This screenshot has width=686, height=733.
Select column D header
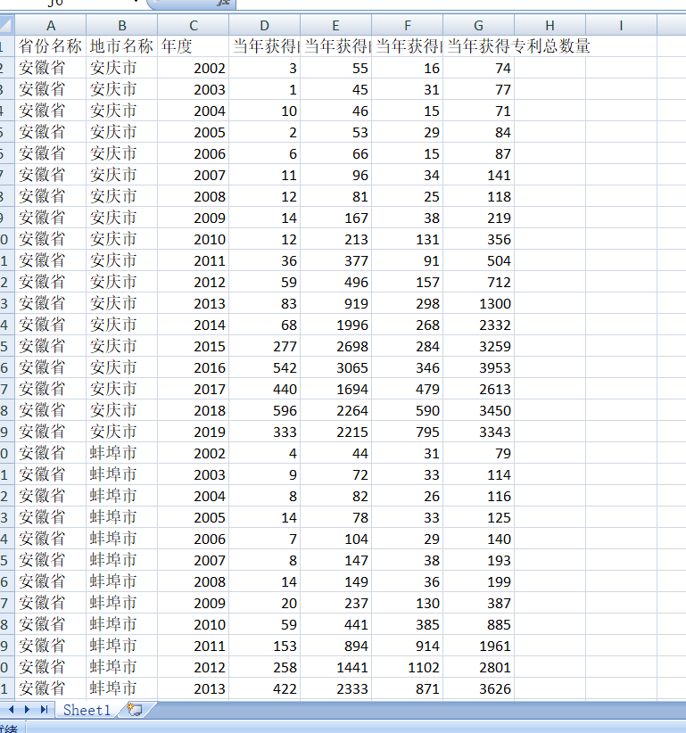265,25
